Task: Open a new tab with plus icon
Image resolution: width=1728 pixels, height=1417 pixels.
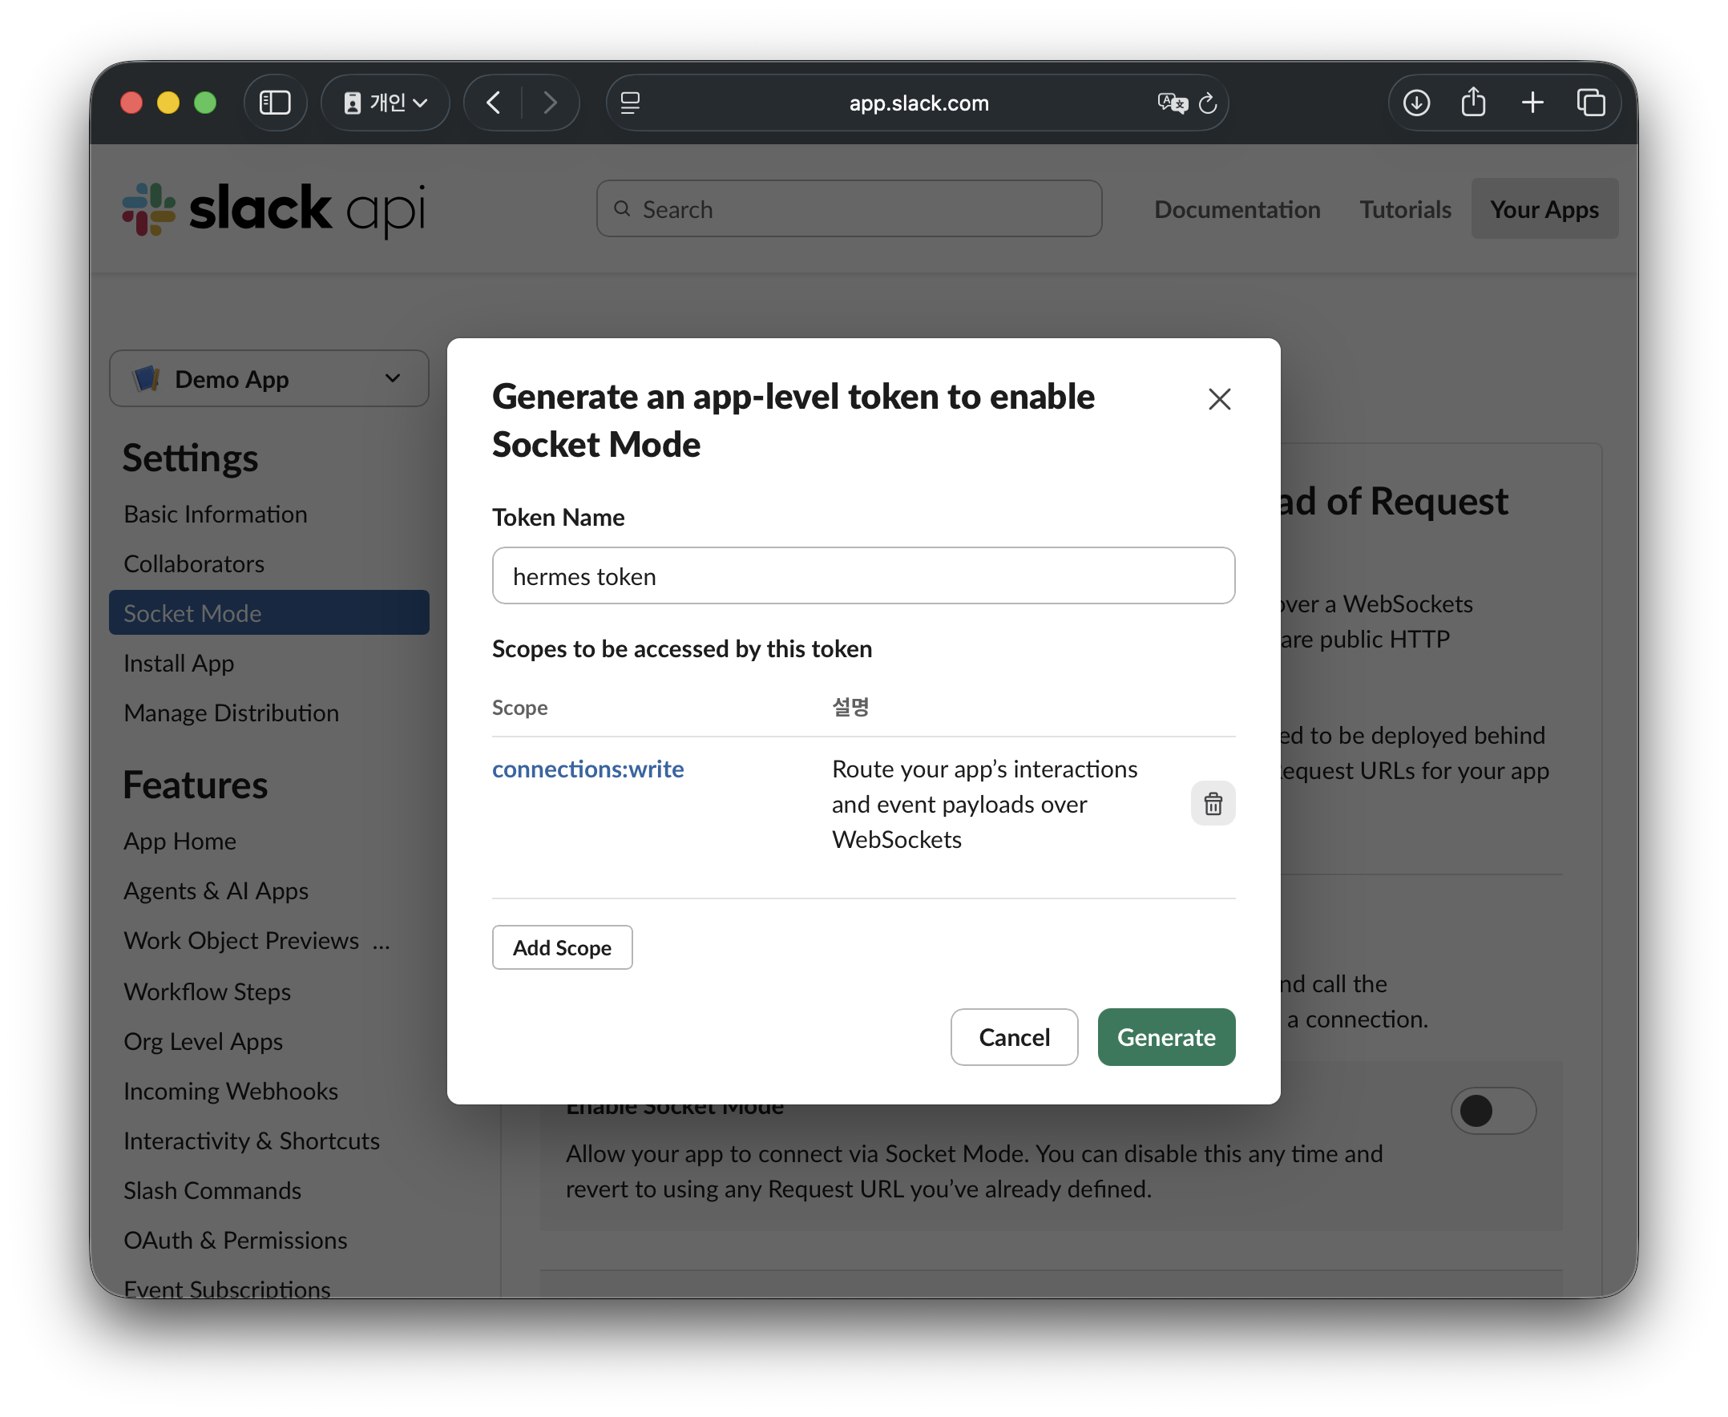Action: click(x=1532, y=103)
